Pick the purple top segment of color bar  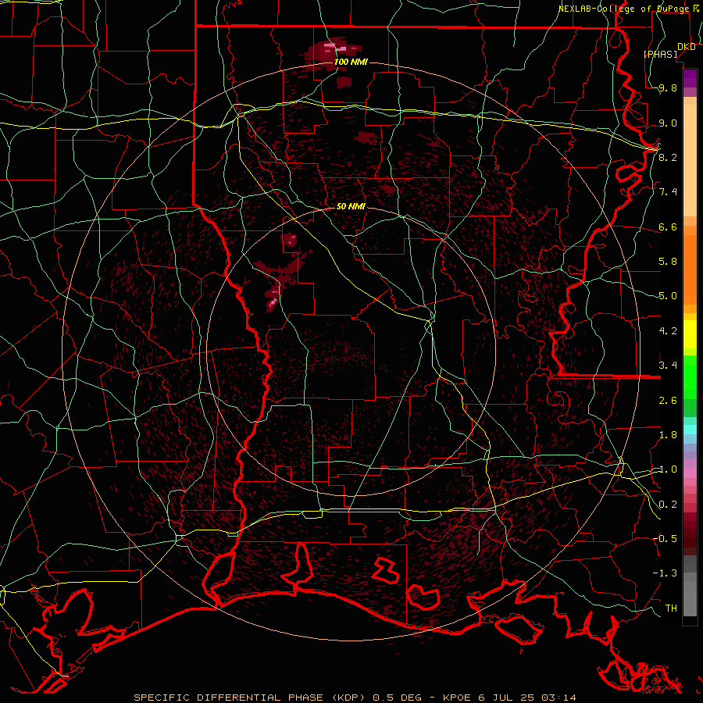[x=690, y=78]
